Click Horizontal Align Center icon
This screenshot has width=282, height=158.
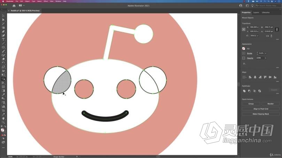255,77
